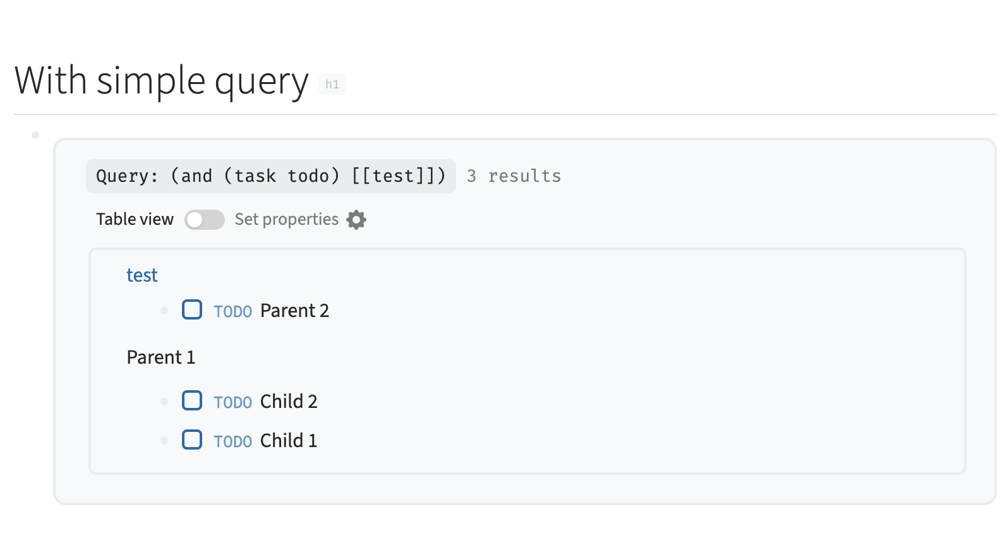Click 3 results to toggle the result list

pos(513,176)
